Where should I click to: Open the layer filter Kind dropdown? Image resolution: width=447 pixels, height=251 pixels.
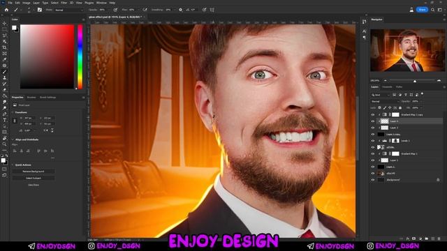pyautogui.click(x=381, y=95)
